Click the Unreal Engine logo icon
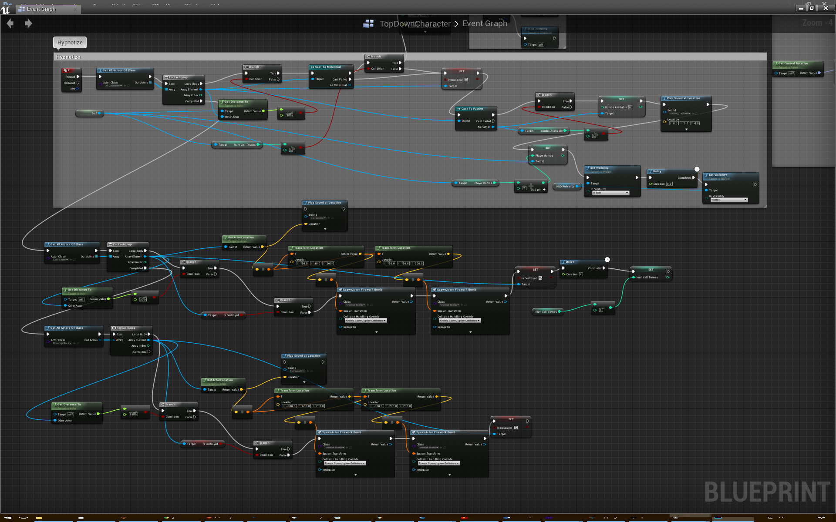 (x=5, y=9)
